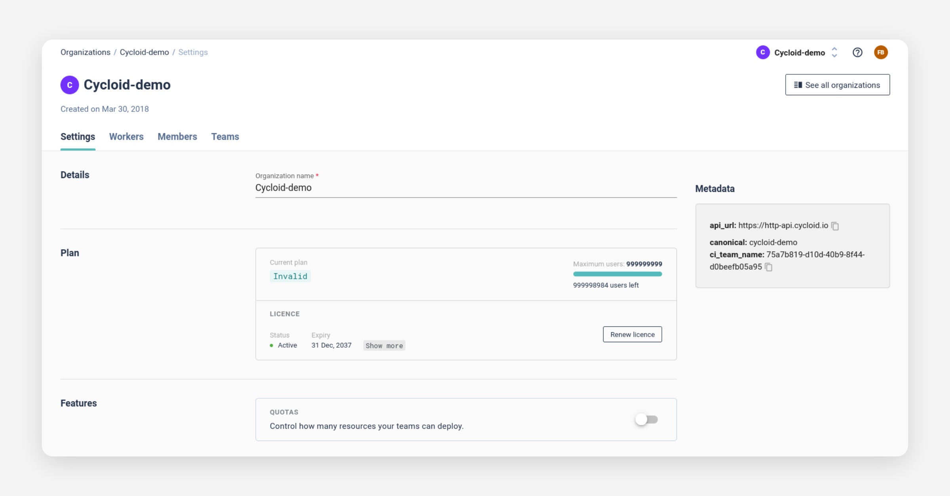Open Cycloid-demo breadcrumb link
The height and width of the screenshot is (496, 950).
click(x=144, y=52)
